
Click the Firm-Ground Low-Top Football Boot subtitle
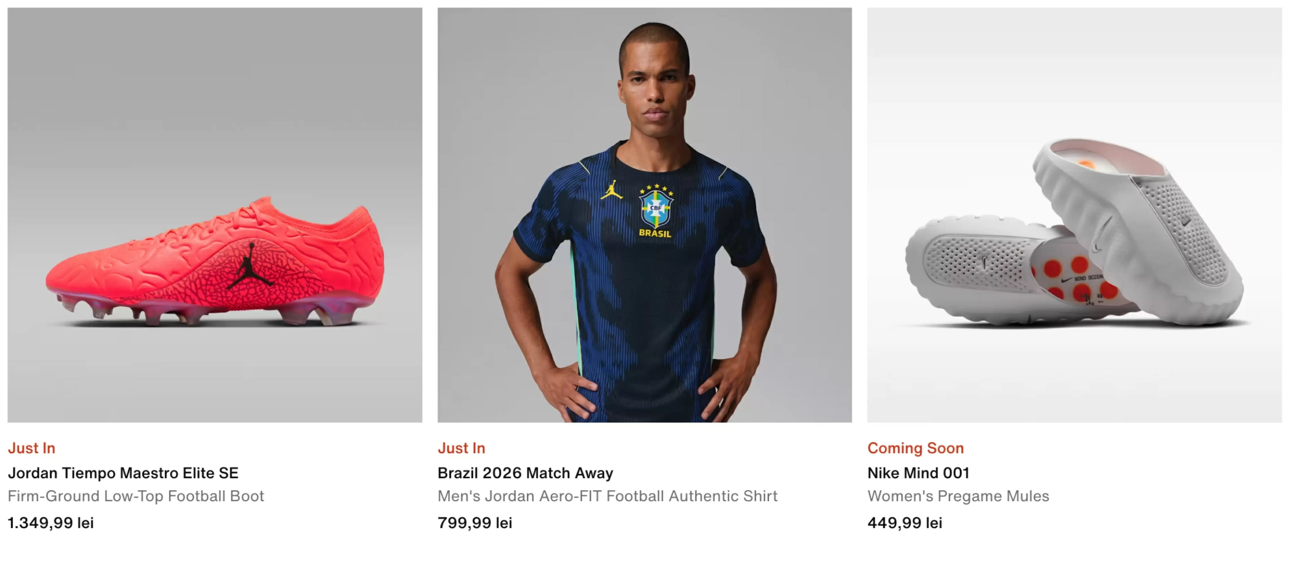coord(136,496)
